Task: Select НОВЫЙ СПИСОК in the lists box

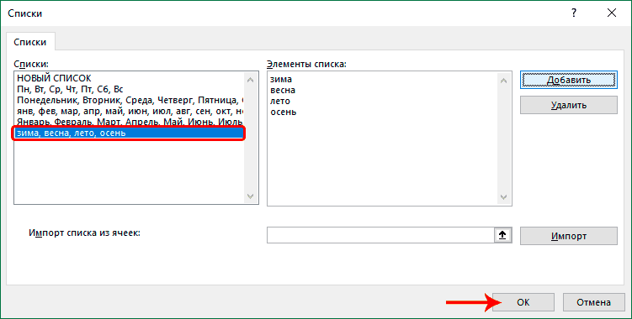Action: click(129, 78)
